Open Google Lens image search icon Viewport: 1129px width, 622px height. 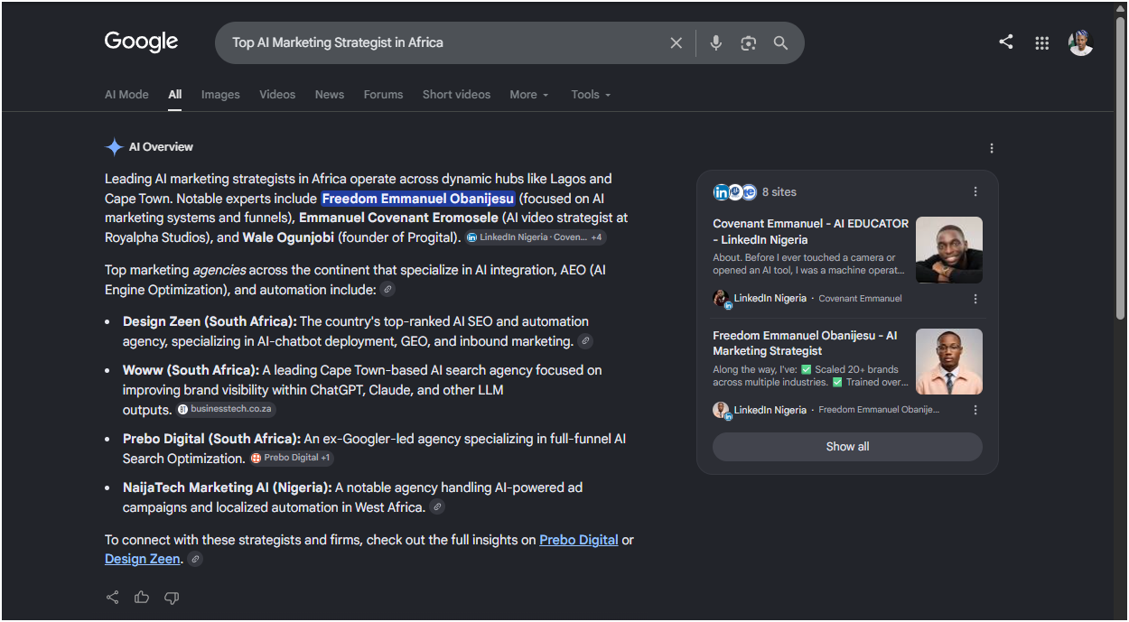click(748, 42)
